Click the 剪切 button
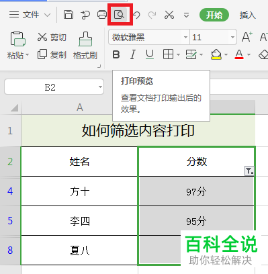The height and width of the screenshot is (274, 268). [52, 37]
